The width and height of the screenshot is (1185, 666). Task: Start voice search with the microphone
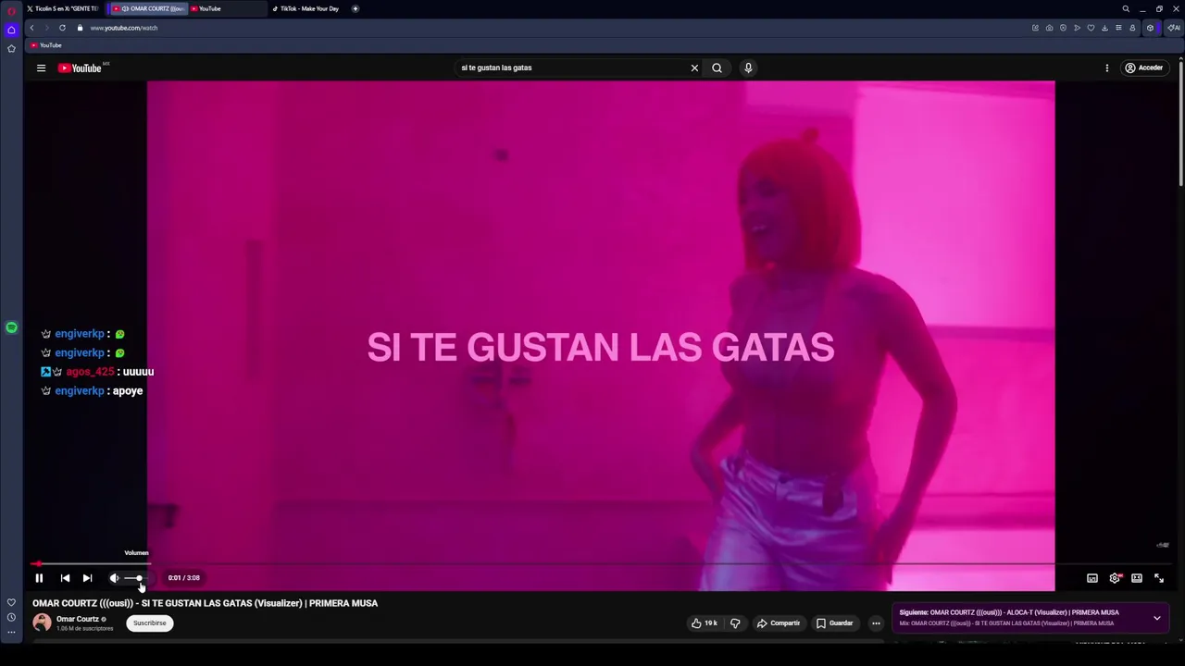[x=748, y=68]
